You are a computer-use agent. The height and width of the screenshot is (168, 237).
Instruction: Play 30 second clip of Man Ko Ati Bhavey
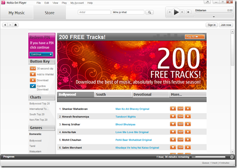coord(180,109)
